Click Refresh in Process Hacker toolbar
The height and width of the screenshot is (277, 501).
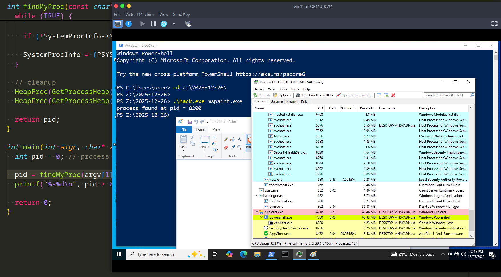(x=261, y=95)
